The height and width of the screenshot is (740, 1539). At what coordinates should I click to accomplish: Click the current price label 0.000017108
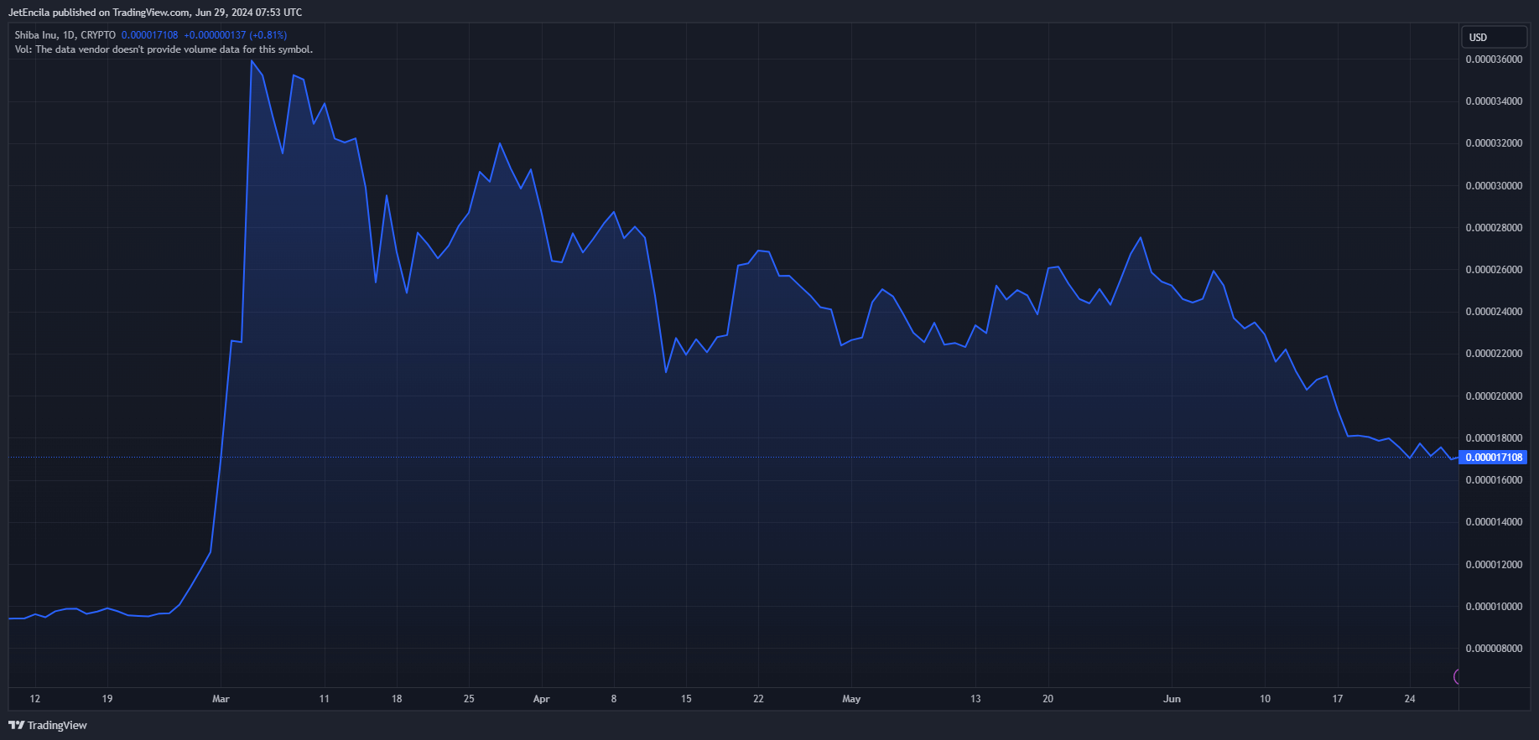[x=1493, y=458]
